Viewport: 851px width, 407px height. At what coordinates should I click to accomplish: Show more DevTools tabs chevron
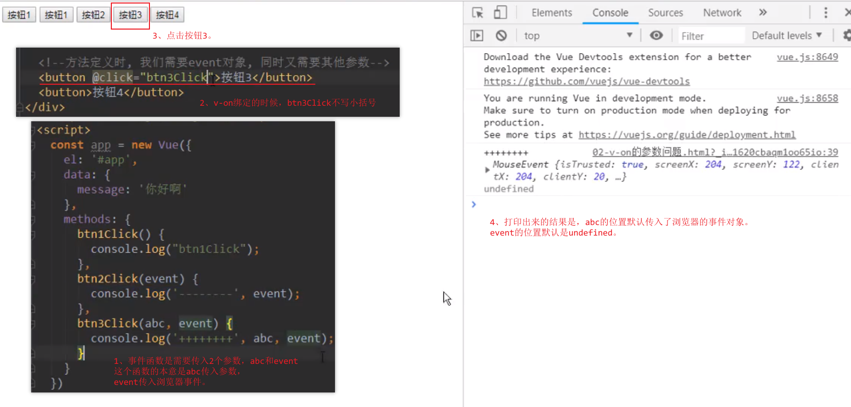pos(763,13)
